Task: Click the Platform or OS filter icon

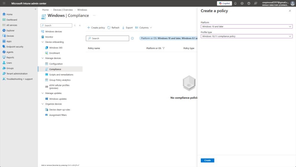Action: (164, 48)
